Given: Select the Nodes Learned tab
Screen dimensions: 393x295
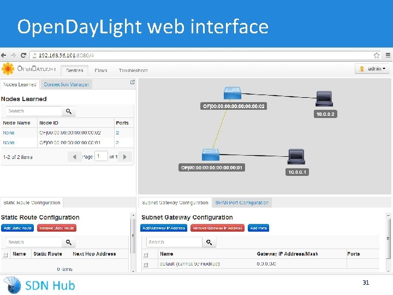Looking at the screenshot, I should 20,85.
